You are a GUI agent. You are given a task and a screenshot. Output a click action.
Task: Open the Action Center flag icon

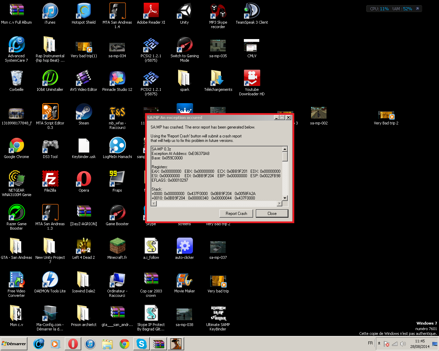[x=387, y=343]
